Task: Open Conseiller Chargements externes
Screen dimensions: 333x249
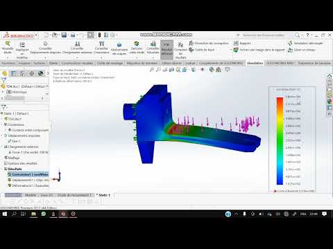Action: point(77,48)
